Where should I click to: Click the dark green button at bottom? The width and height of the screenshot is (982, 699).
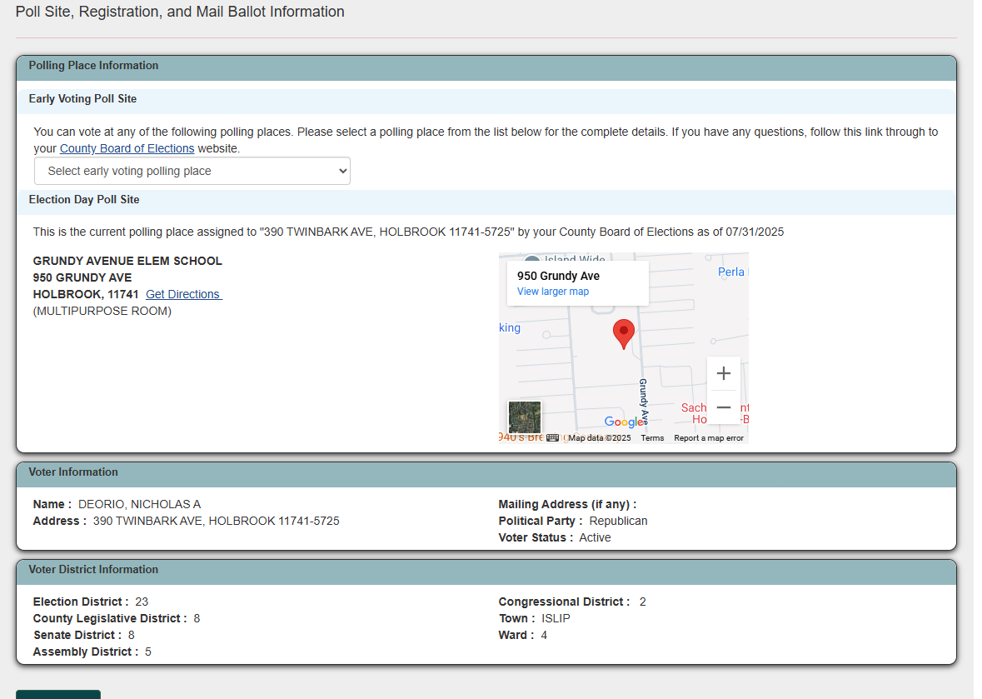[x=58, y=695]
